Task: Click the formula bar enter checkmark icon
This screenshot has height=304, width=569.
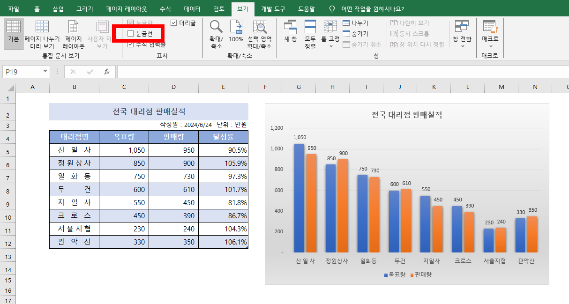Action: click(90, 72)
